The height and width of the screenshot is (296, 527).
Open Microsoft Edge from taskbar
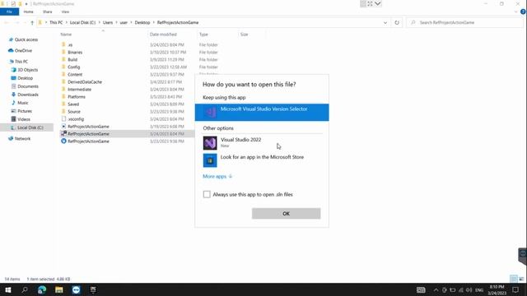coord(42,289)
